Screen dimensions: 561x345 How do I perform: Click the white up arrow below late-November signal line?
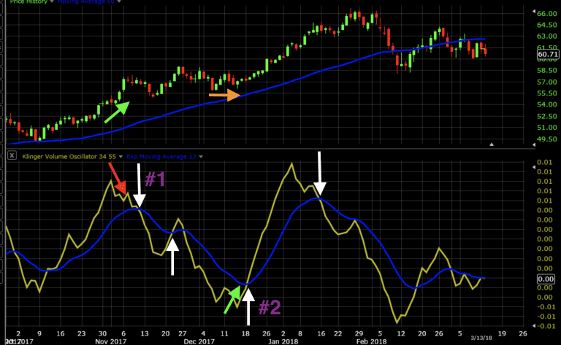tap(173, 257)
